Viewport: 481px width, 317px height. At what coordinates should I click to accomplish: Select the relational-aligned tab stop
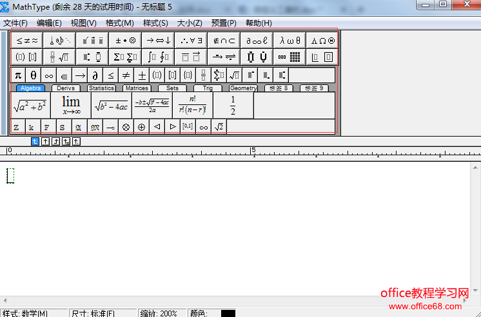coord(66,141)
